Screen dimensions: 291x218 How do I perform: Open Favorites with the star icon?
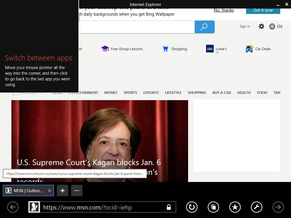[235, 207]
